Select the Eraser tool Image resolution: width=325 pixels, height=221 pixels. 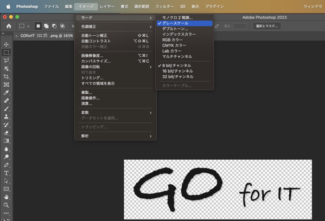pos(6,133)
